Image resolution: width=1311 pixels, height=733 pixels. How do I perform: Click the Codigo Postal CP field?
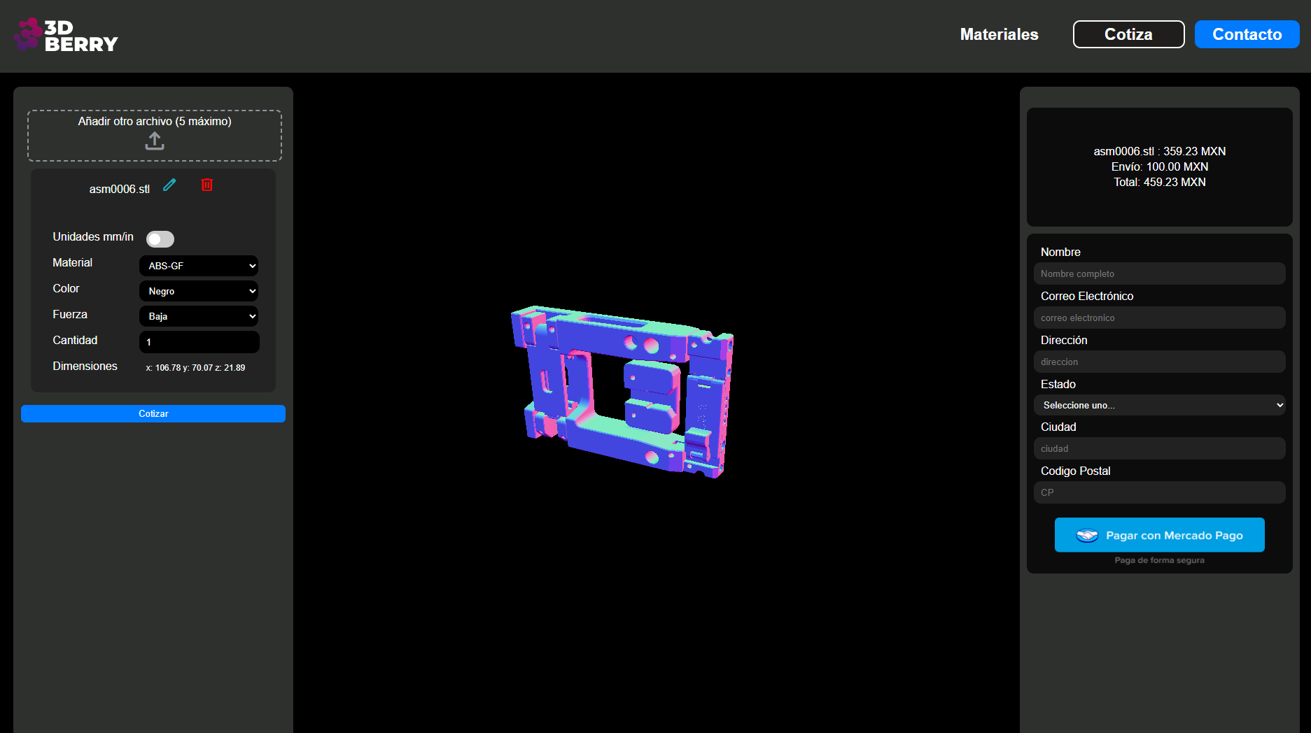pos(1159,492)
